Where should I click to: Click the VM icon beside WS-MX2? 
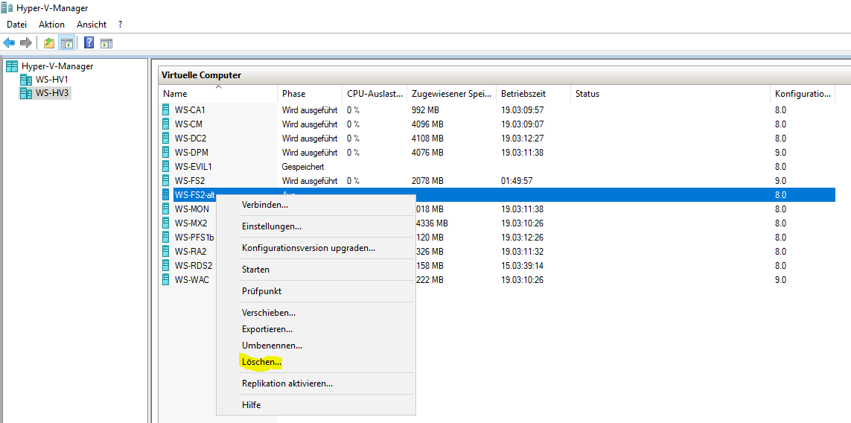coord(165,223)
